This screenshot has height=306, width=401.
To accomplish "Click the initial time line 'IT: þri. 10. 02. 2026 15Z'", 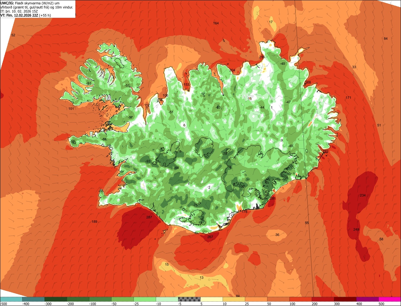I will pyautogui.click(x=19, y=11).
